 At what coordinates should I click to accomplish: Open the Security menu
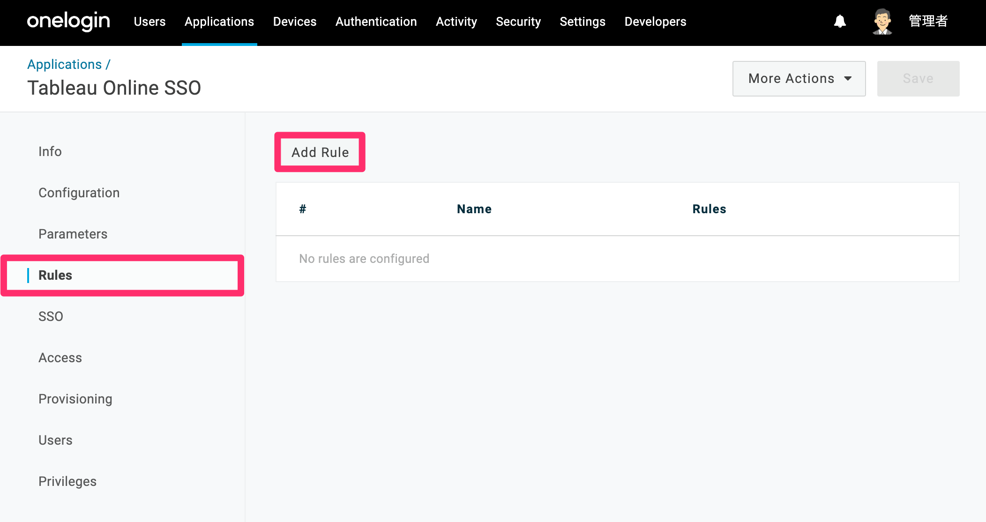pos(518,22)
